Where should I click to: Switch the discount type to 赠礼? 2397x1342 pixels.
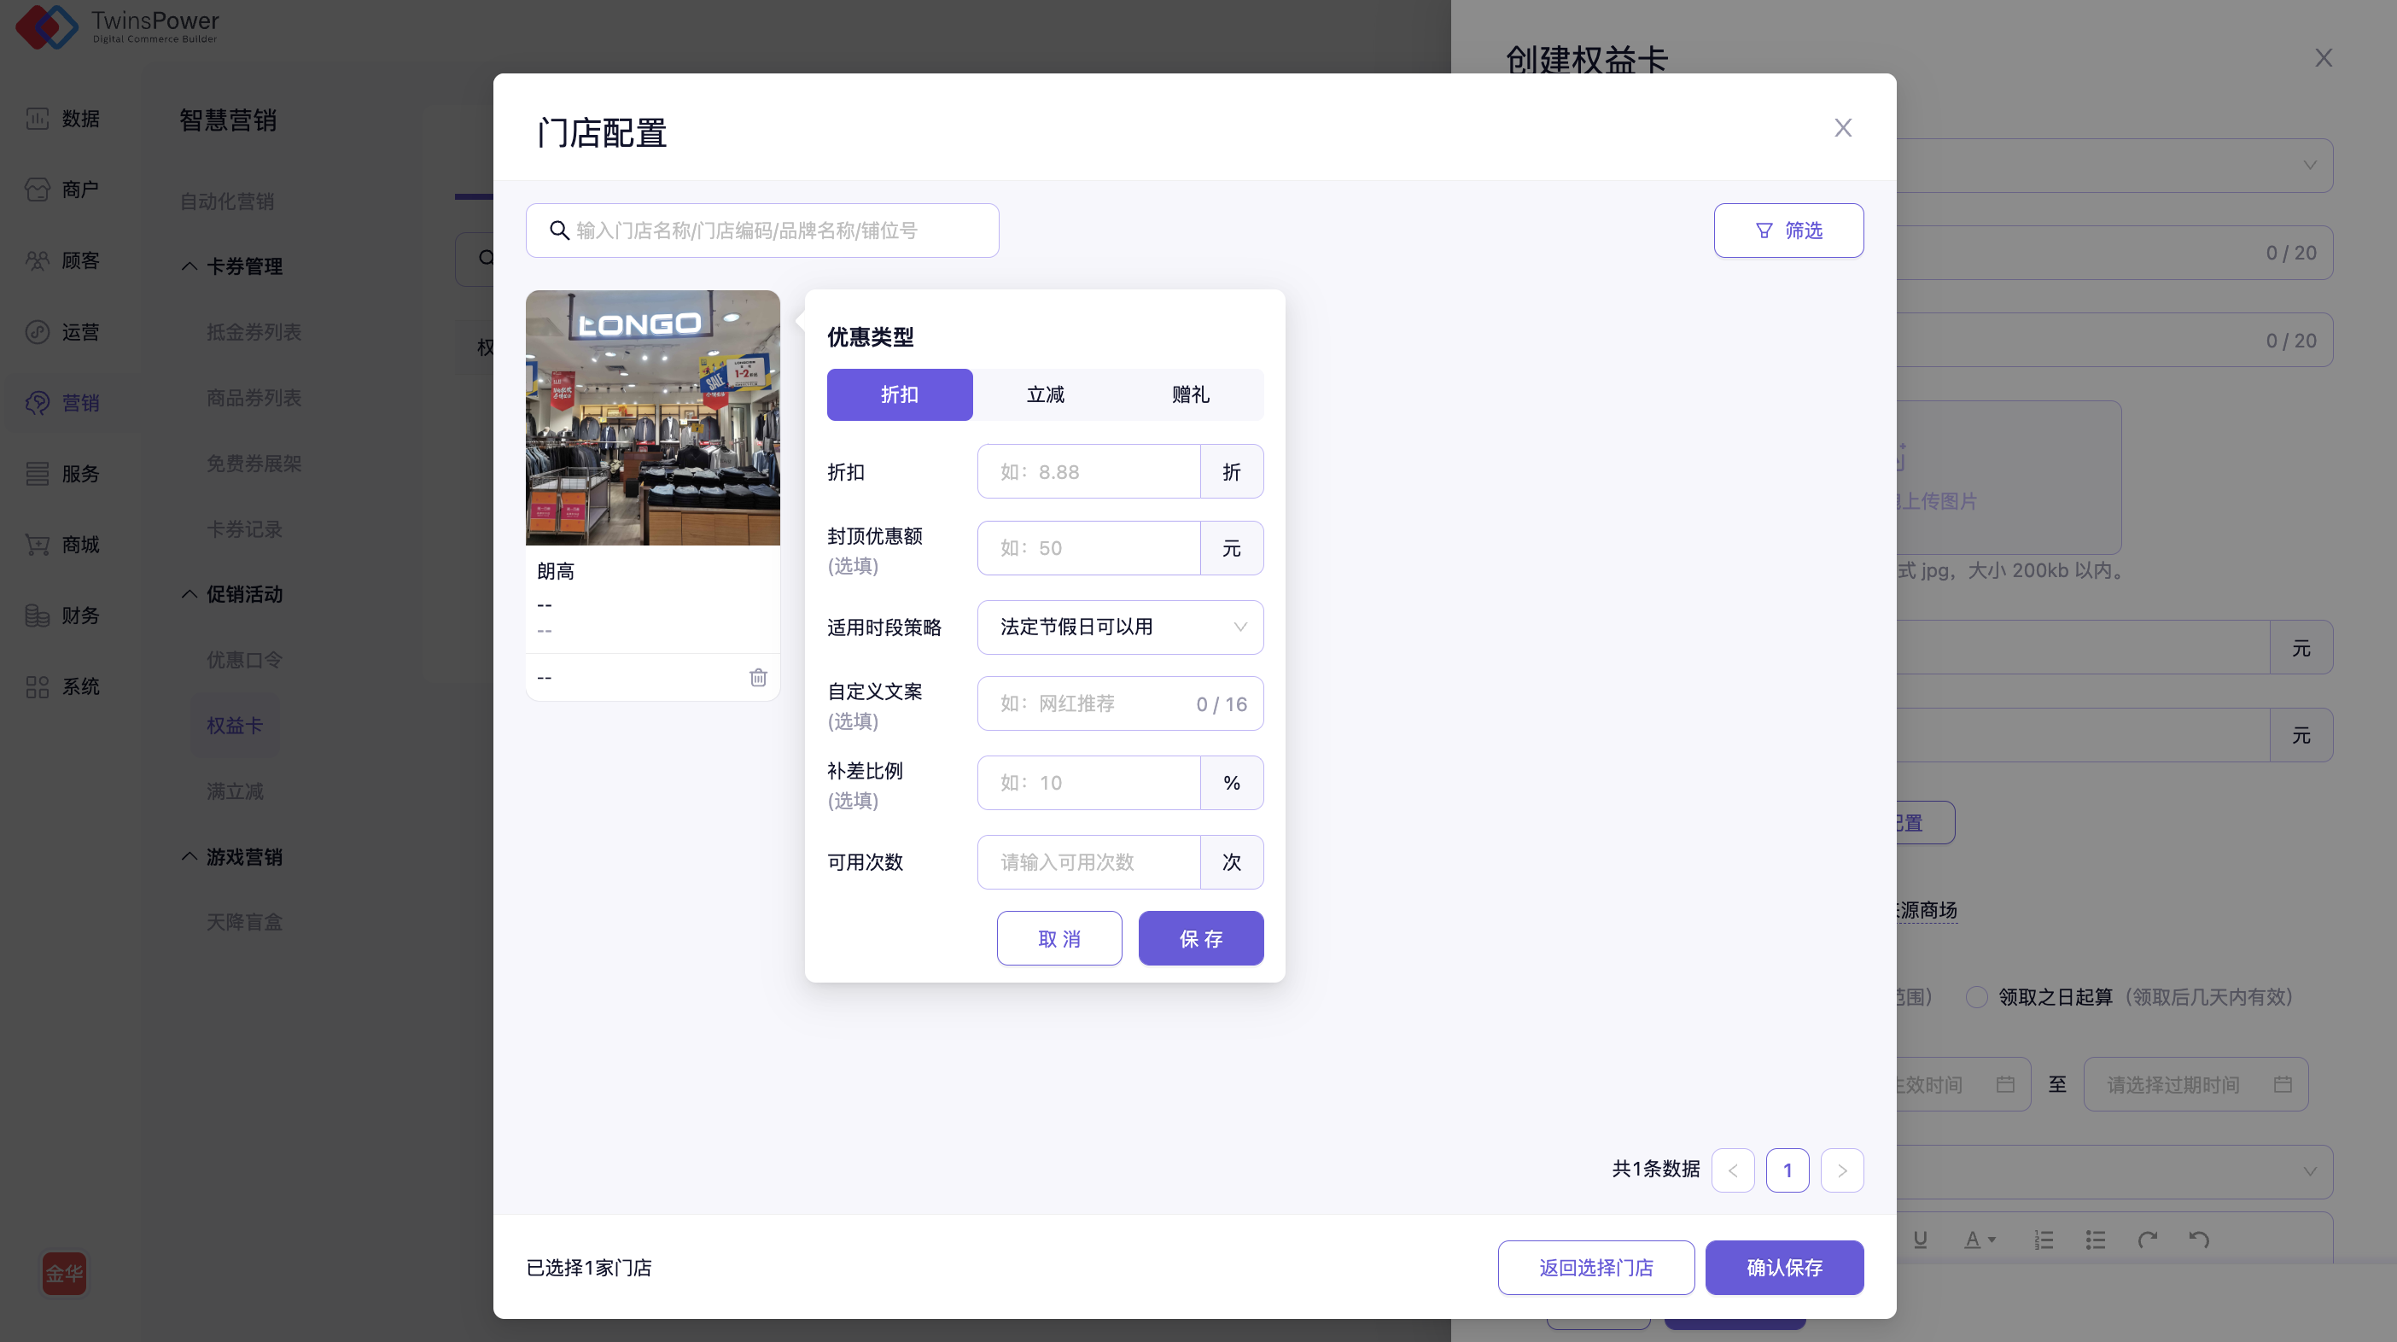click(x=1190, y=394)
